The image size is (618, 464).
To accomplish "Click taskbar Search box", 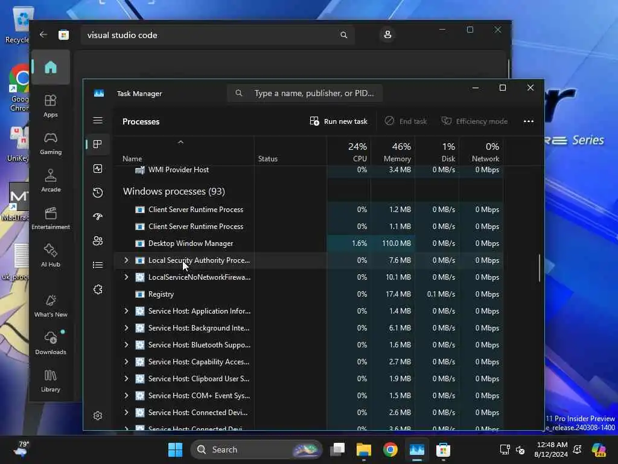I will pos(256,449).
